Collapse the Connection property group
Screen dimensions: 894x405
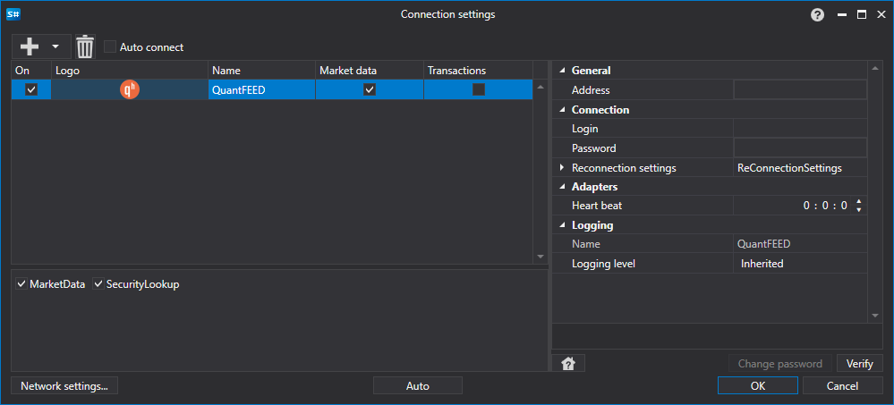(x=563, y=109)
